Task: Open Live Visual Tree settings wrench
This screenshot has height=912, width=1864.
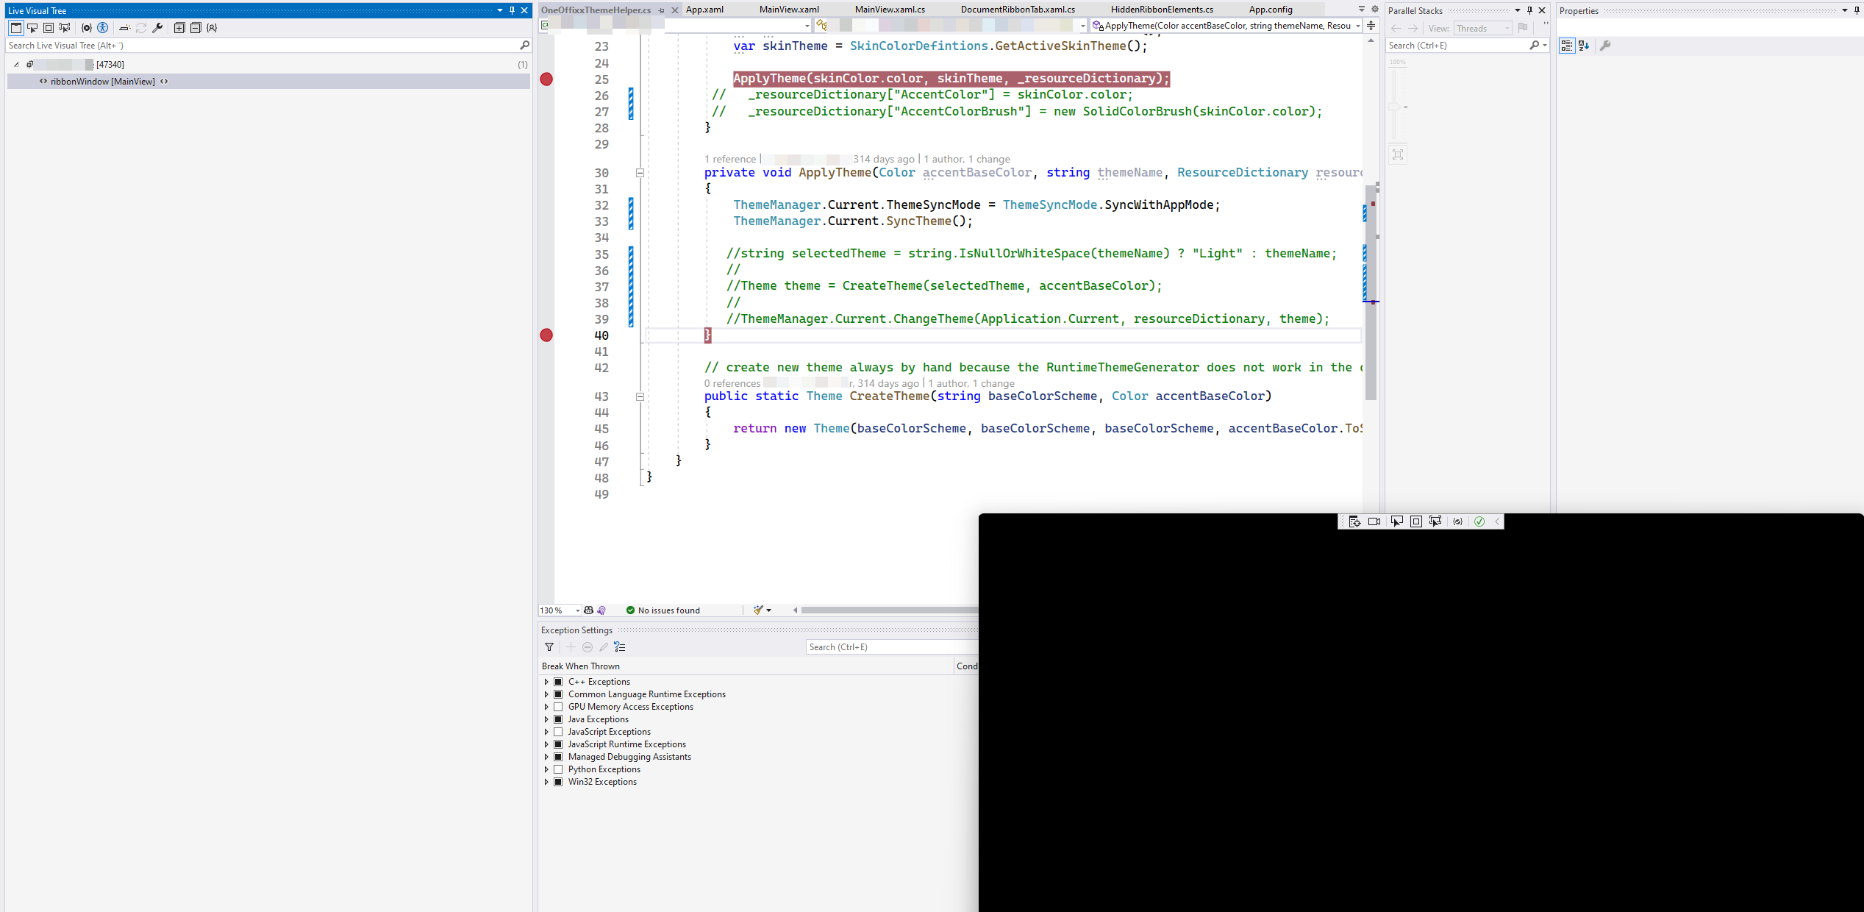Action: point(157,27)
